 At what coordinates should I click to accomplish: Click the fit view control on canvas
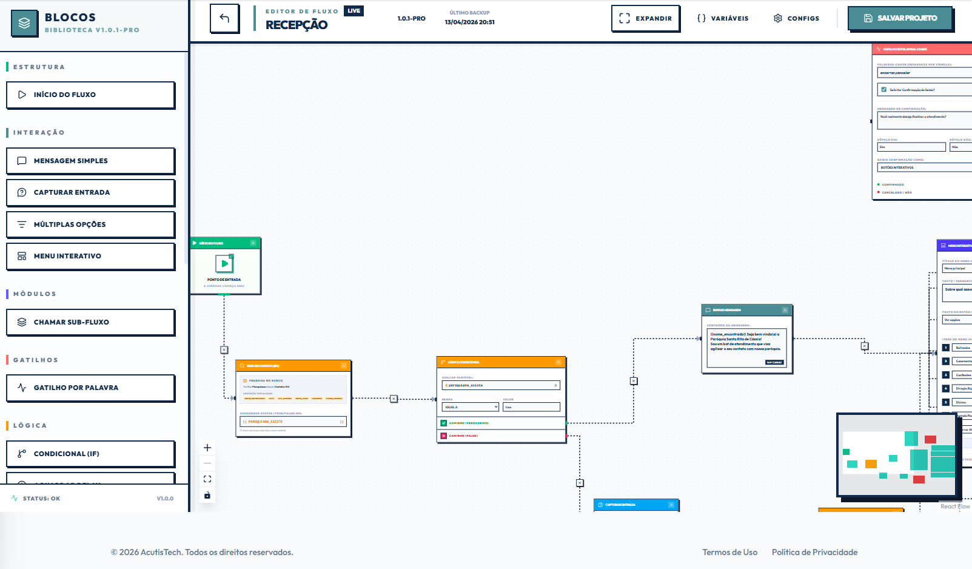(x=207, y=479)
